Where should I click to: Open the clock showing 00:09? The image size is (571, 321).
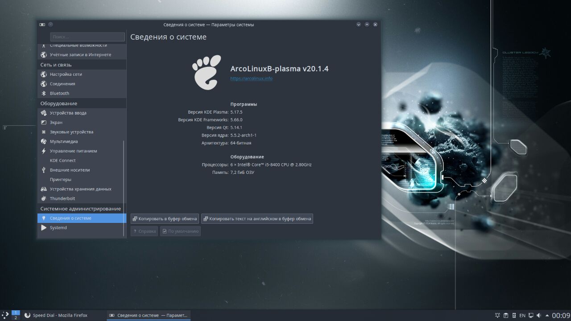pos(561,316)
